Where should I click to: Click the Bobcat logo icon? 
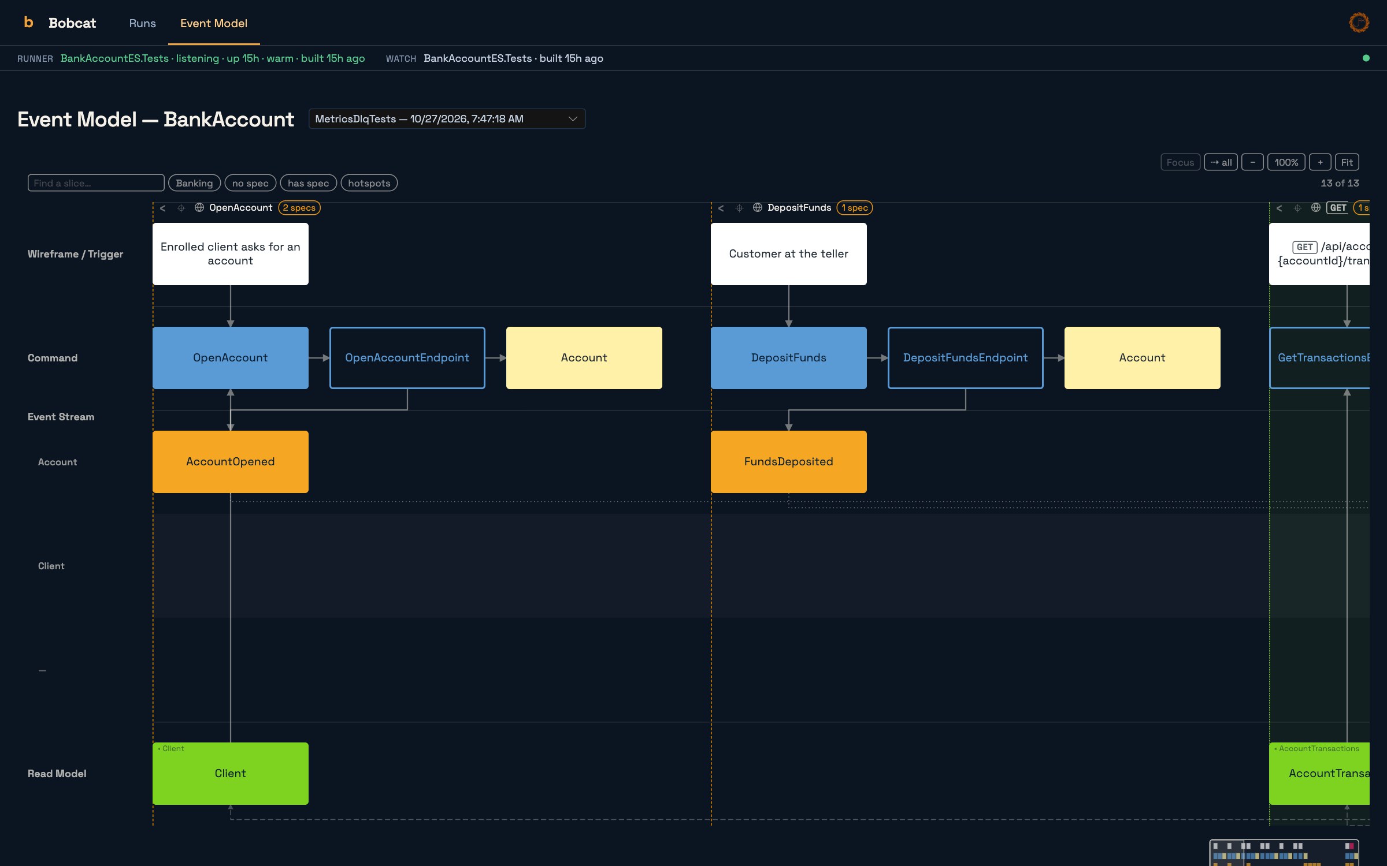pyautogui.click(x=28, y=23)
